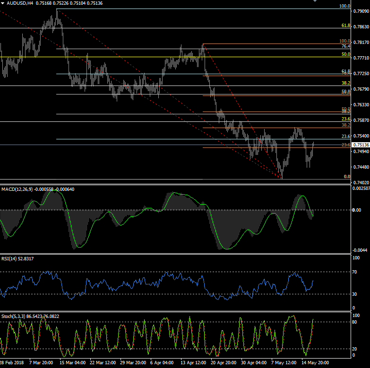This screenshot has height=368, width=370.
Task: Select the orange 100.0 Fibonacci level label
Action: [x=345, y=42]
